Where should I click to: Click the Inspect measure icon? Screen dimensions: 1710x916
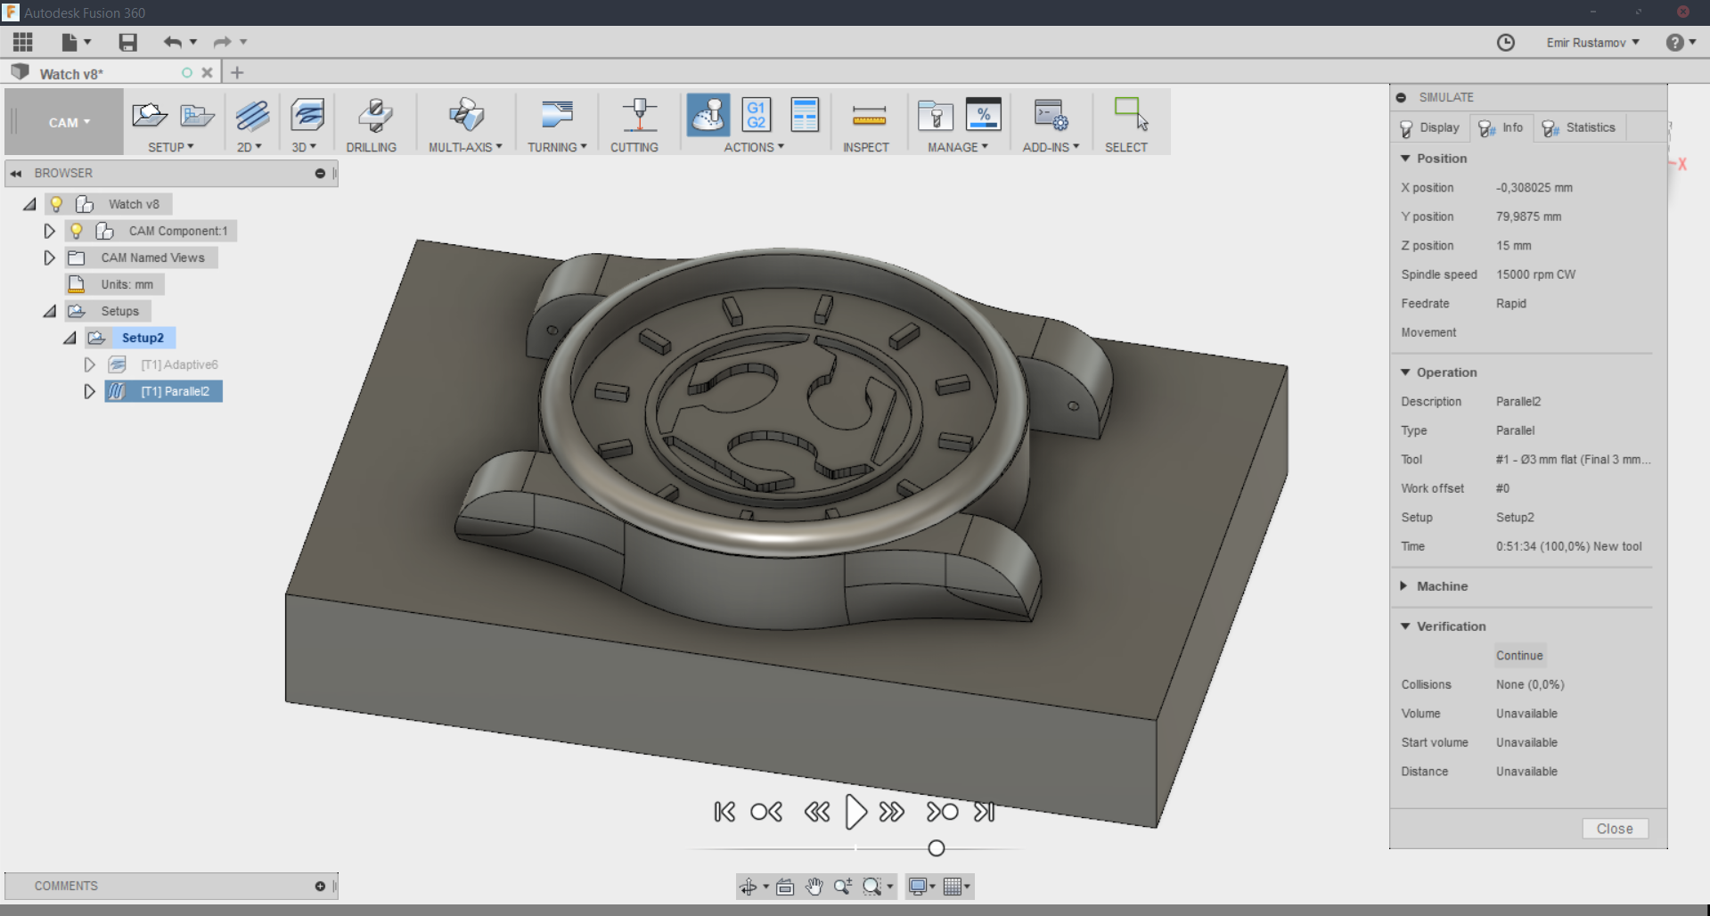coord(867,116)
